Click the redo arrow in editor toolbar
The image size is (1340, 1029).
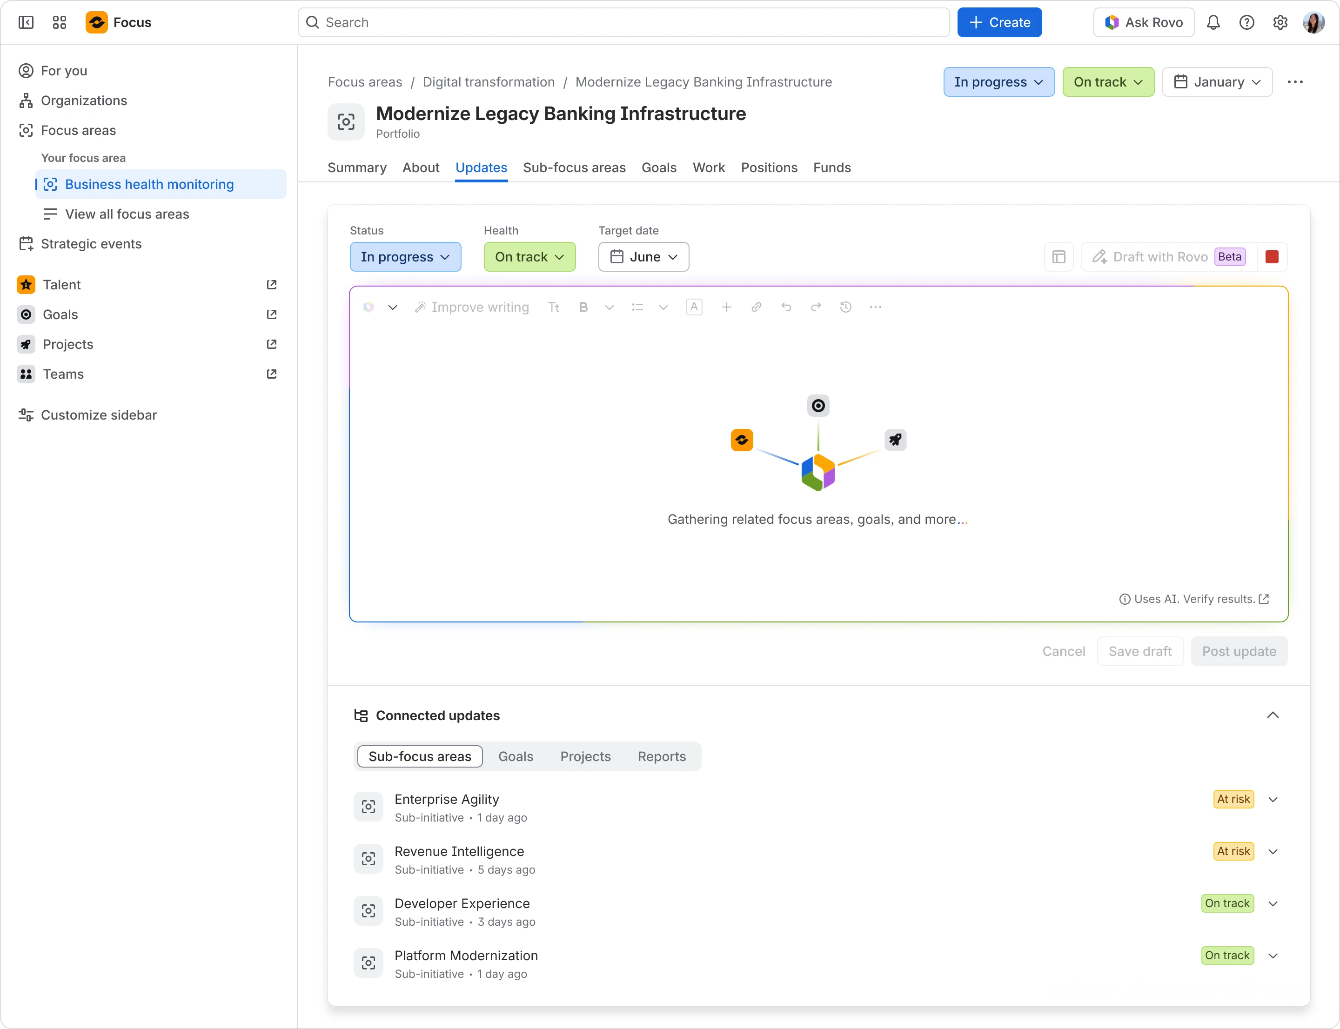pos(816,307)
